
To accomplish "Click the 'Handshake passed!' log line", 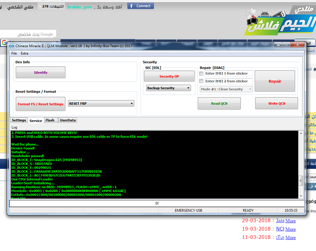I will [28, 156].
